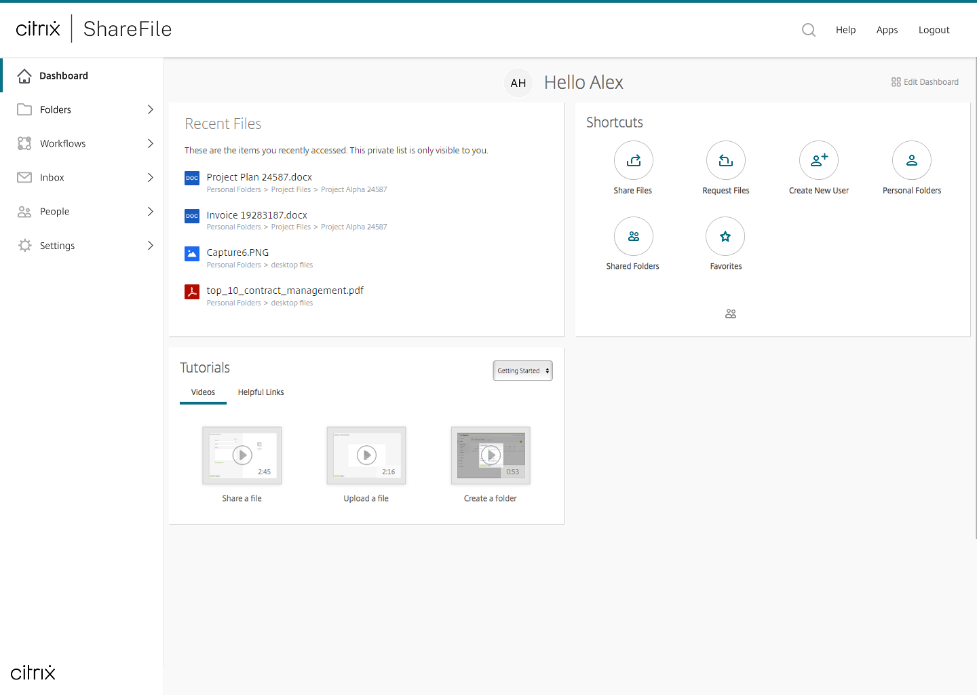The height and width of the screenshot is (695, 977).
Task: Switch to the Videos tab
Action: pyautogui.click(x=203, y=392)
